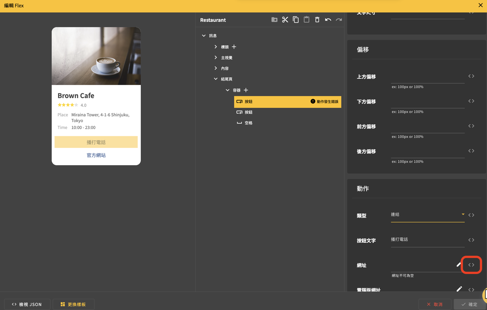Viewport: 487px width, 310px height.
Task: Undo the last change
Action: 328,20
